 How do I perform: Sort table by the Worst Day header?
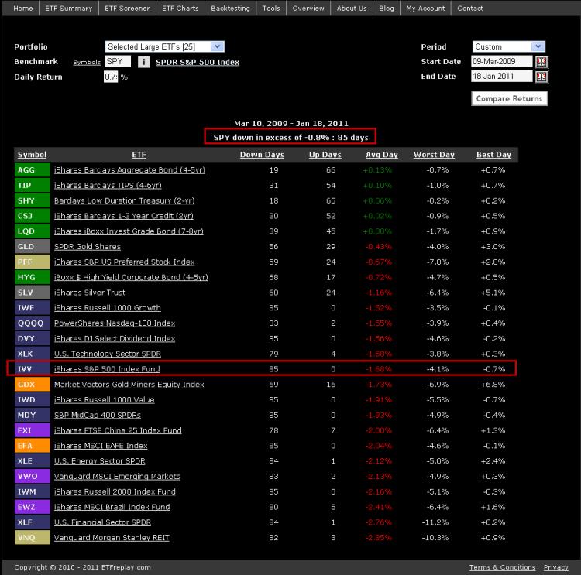click(434, 155)
